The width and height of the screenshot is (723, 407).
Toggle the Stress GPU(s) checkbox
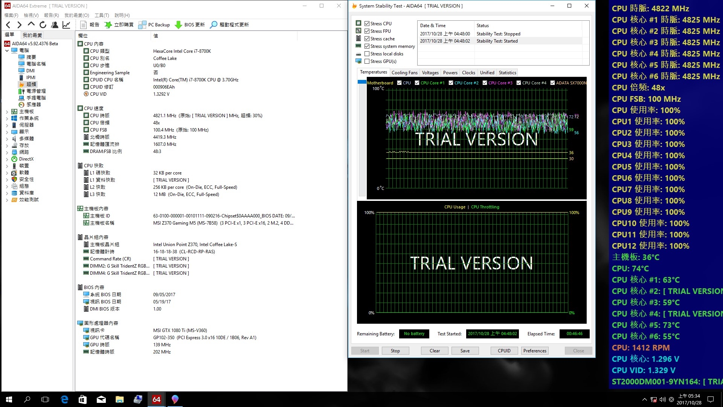pos(367,61)
